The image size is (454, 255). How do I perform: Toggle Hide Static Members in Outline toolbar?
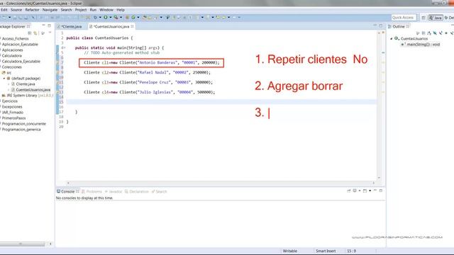pyautogui.click(x=441, y=33)
